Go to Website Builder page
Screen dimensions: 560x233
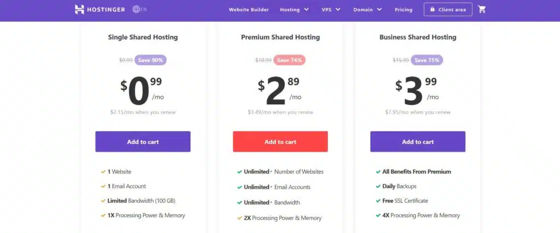pos(249,9)
